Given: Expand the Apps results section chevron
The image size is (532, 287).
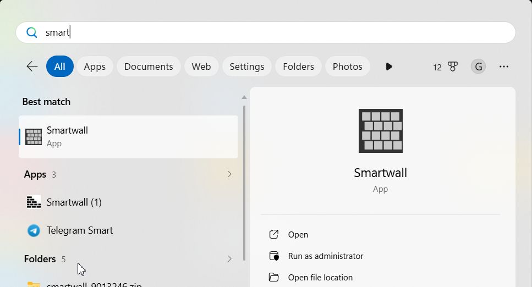Looking at the screenshot, I should pos(230,174).
